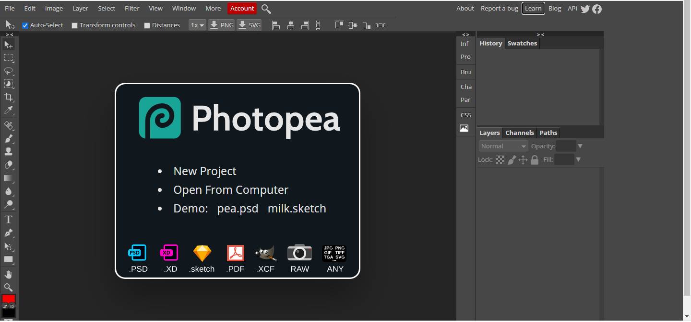Uncheck the Auto-Select checkbox
Screen dimensions: 691x322
click(x=25, y=25)
